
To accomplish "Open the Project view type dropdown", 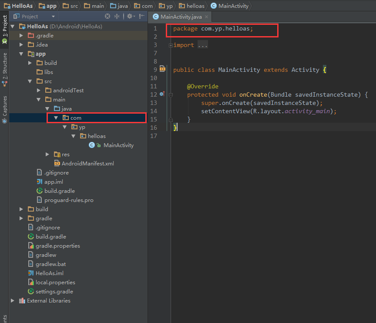I will click(53, 17).
